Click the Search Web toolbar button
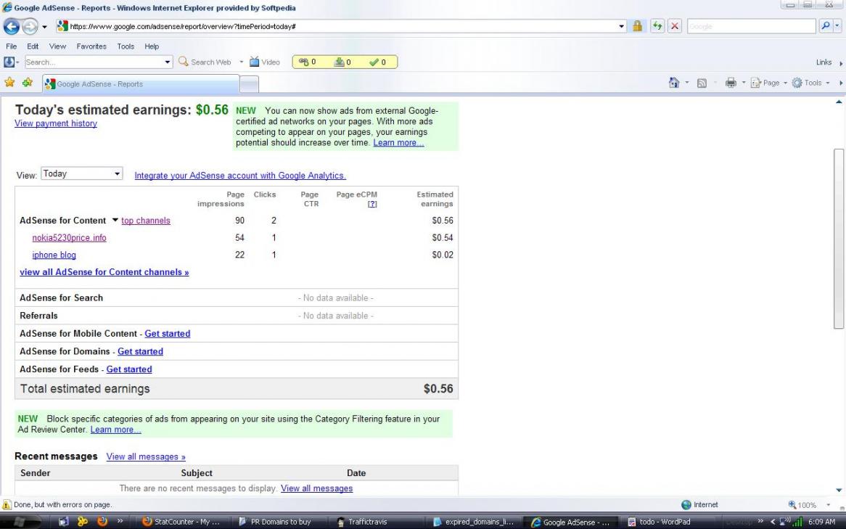 (205, 62)
